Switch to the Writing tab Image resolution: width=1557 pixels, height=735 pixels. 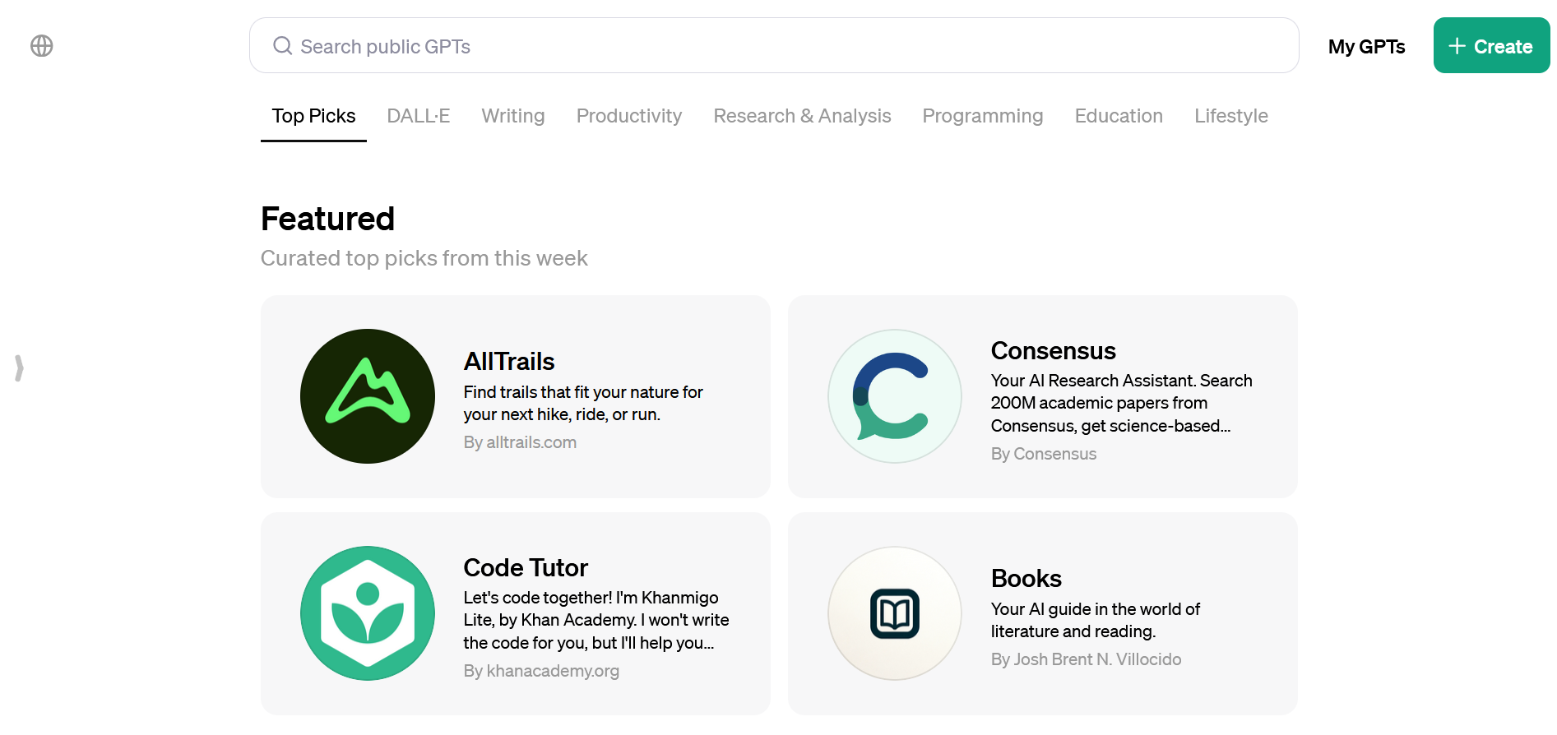[512, 116]
